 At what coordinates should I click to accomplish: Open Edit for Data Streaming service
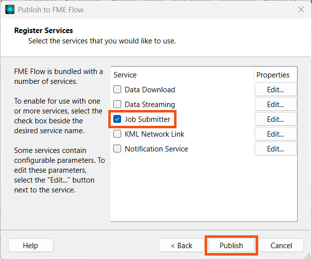[275, 105]
